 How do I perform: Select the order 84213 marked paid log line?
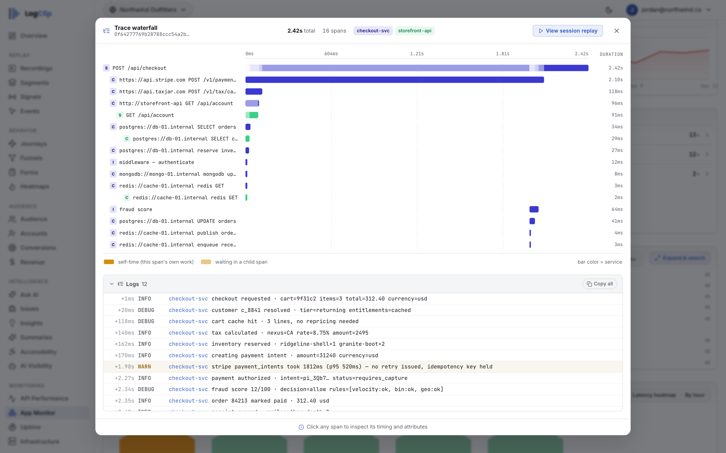[363, 401]
